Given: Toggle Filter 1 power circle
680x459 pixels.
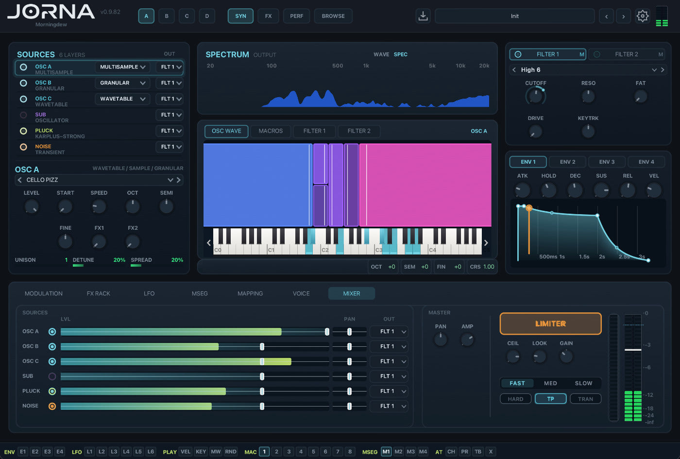Looking at the screenshot, I should point(518,54).
